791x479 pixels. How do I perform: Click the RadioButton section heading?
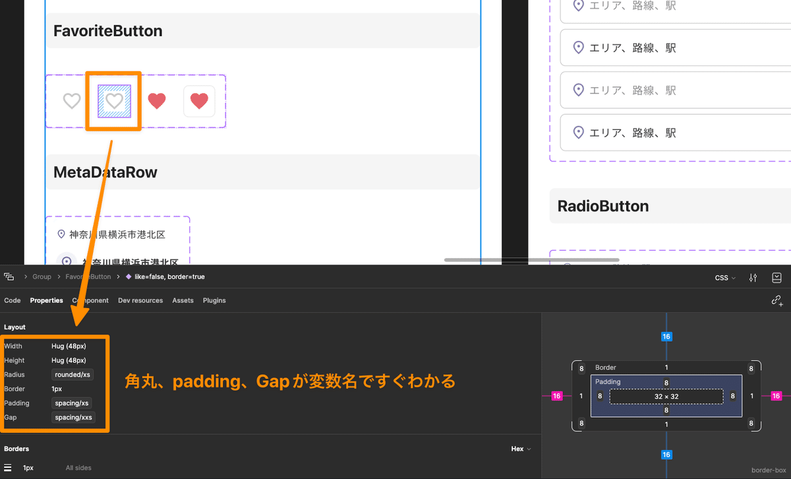603,206
